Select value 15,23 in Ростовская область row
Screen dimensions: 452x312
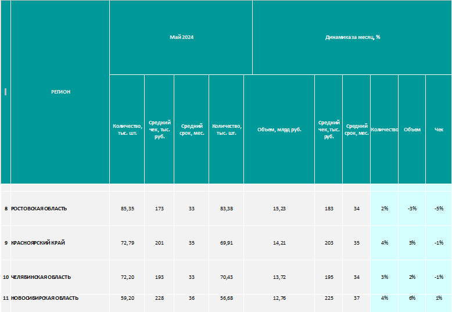click(x=279, y=209)
